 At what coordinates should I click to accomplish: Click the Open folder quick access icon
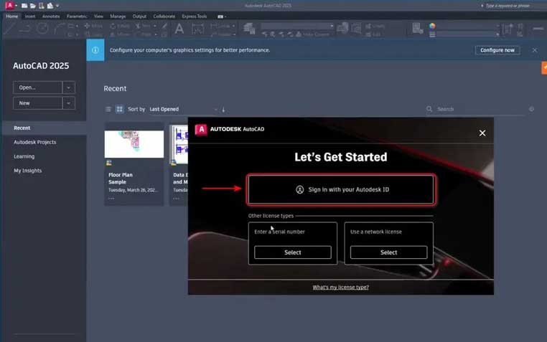click(33, 6)
